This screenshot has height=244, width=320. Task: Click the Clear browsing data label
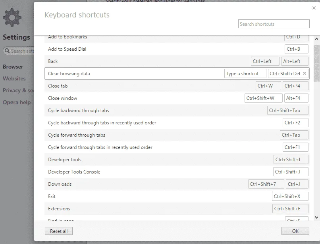tap(69, 74)
